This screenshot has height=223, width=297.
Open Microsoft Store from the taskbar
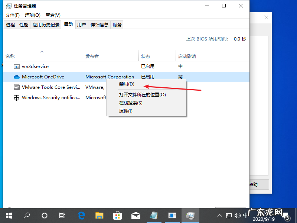click(117, 215)
